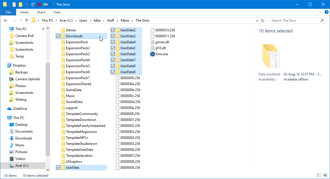
Task: Go forward with the Forward arrow
Action: [14, 20]
